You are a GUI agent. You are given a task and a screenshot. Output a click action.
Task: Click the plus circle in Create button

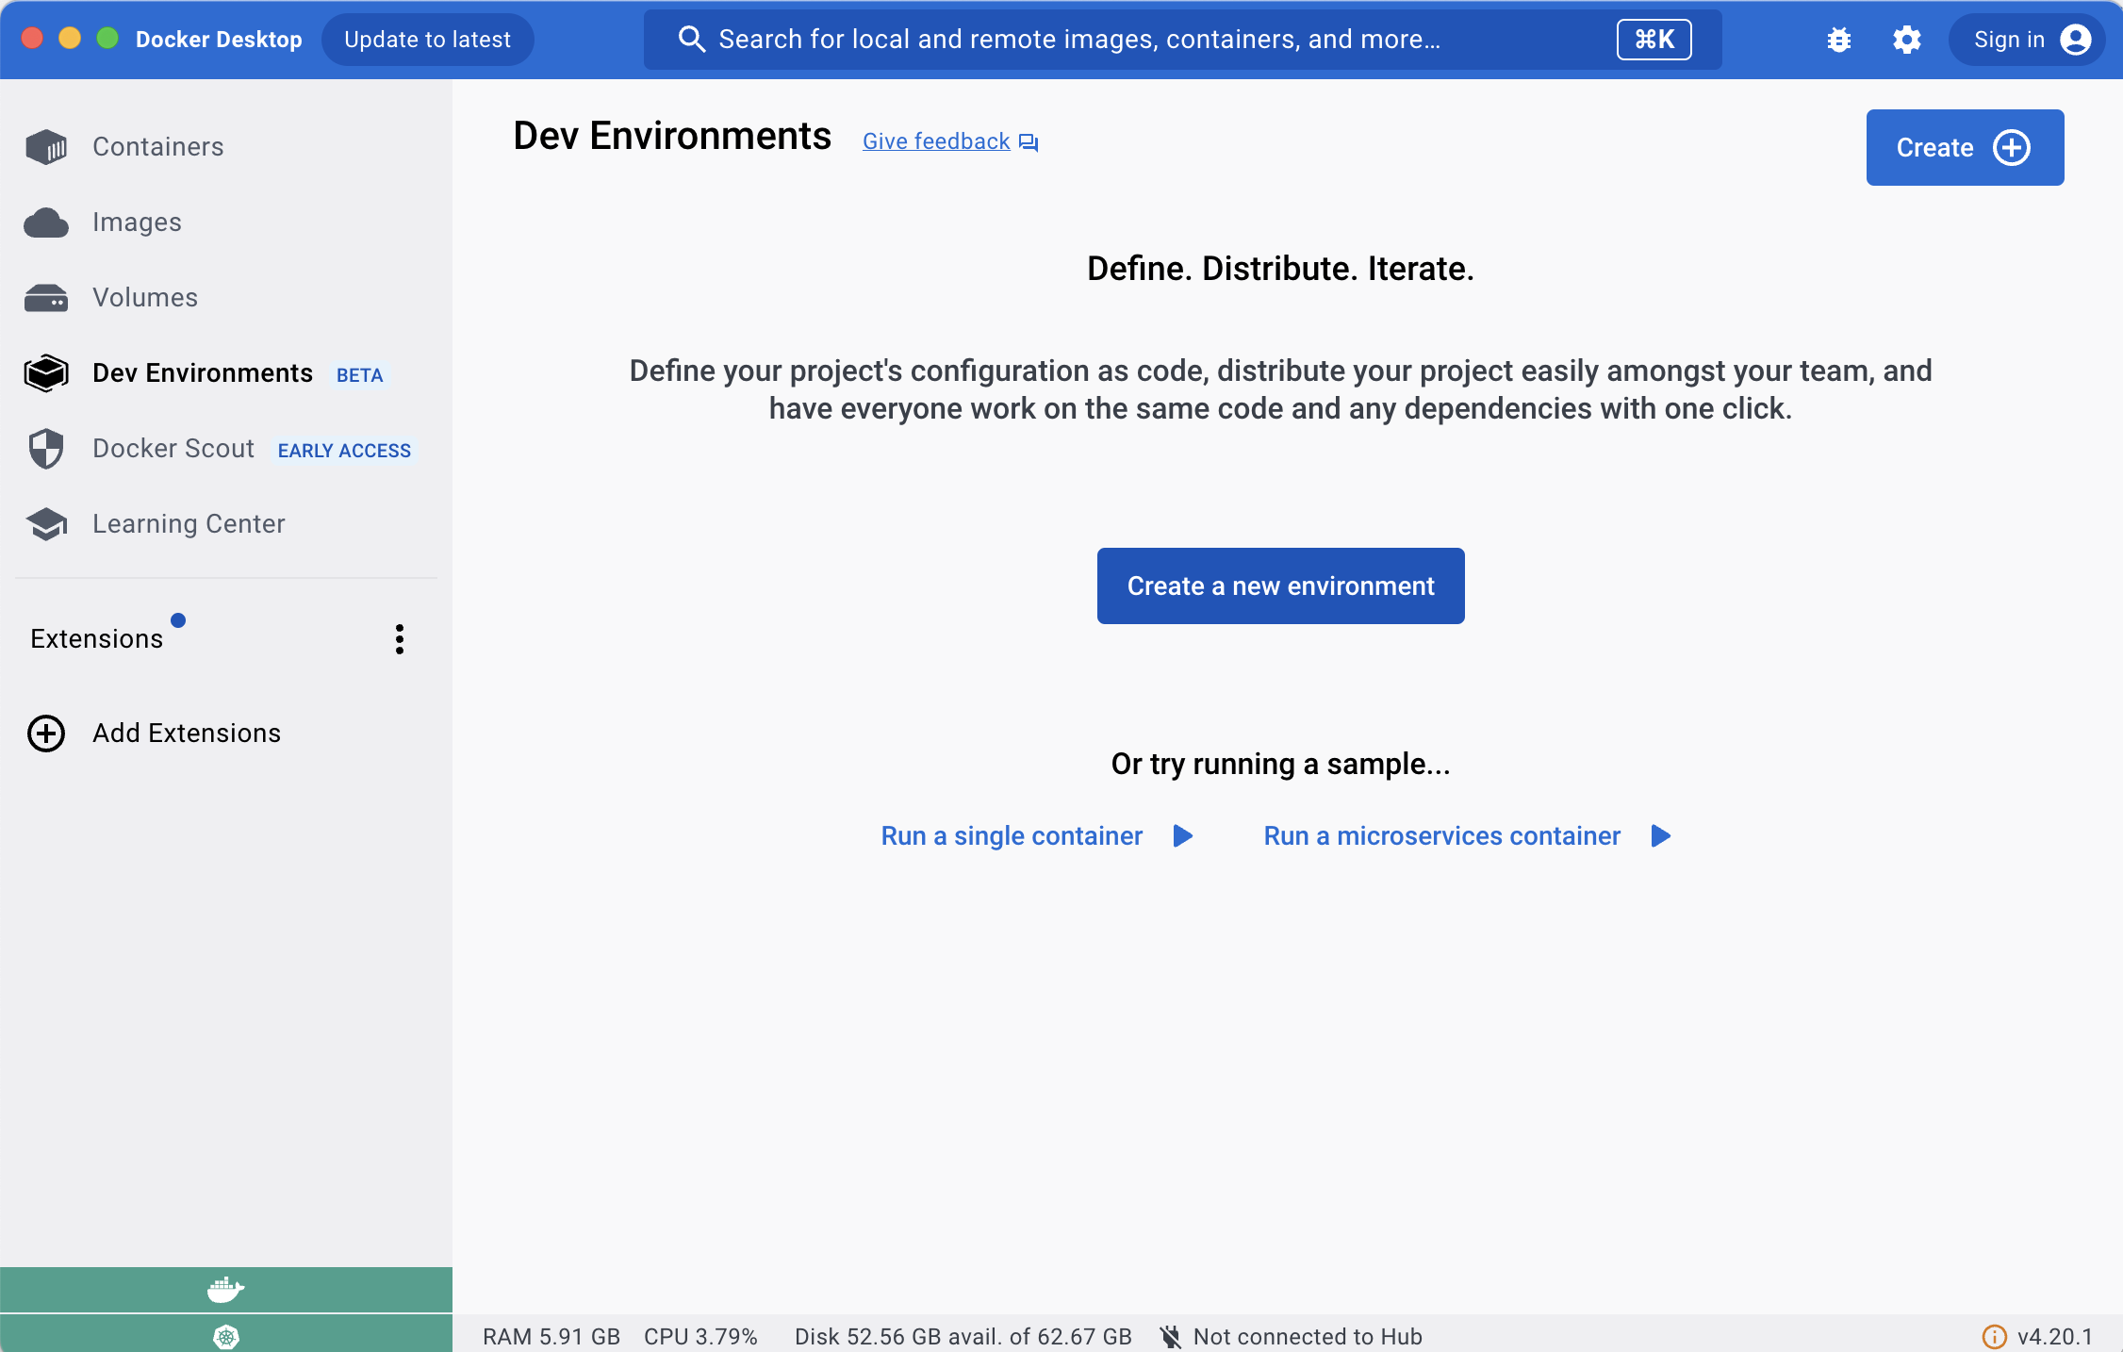pos(2012,148)
